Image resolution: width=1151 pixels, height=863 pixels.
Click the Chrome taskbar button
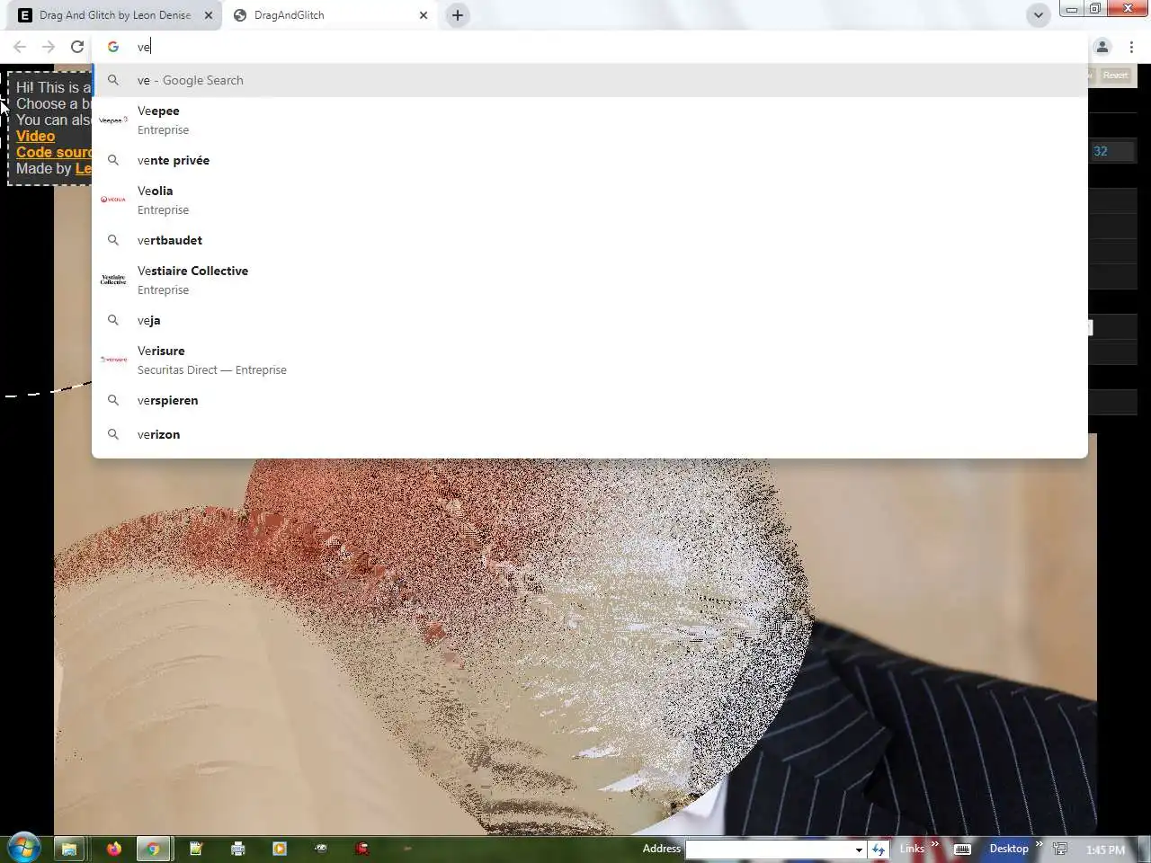[x=154, y=849]
